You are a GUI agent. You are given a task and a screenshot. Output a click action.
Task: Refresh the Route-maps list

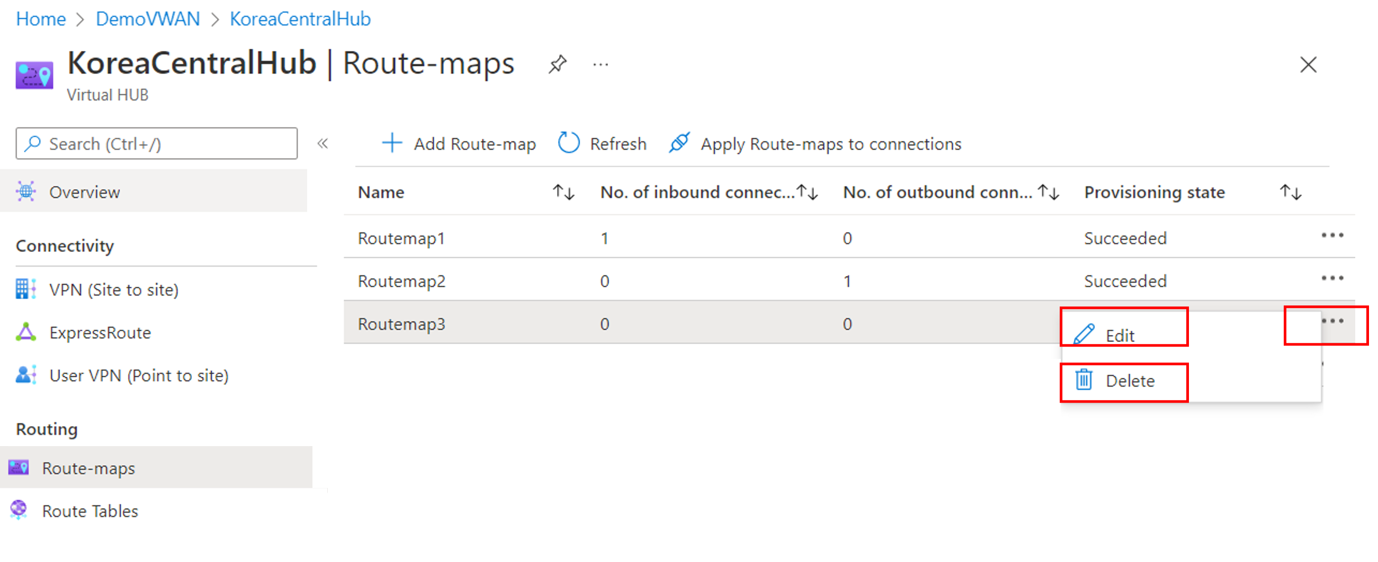click(602, 144)
